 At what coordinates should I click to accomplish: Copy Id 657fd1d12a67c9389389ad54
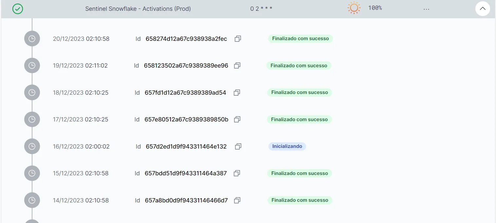[x=237, y=92]
